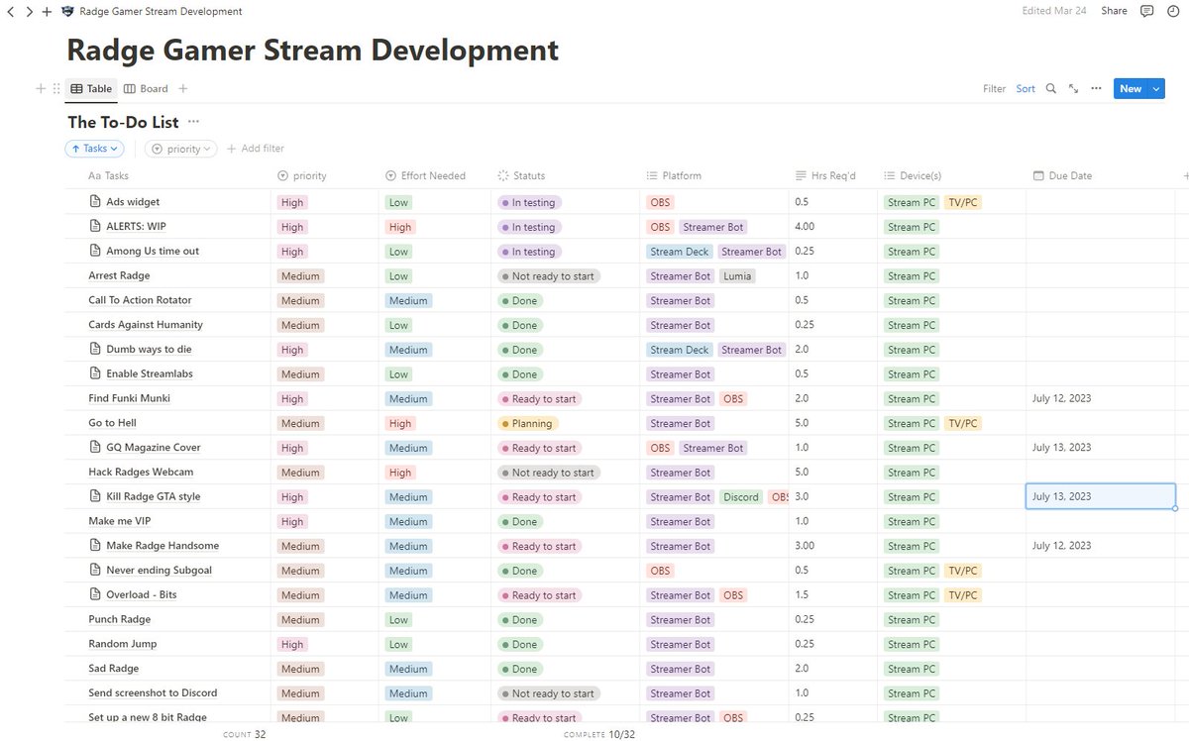This screenshot has width=1189, height=741.
Task: Click the Filter button
Action: 994,88
